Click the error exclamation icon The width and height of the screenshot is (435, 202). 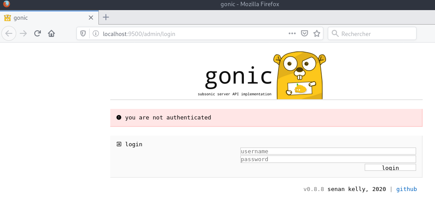point(119,118)
